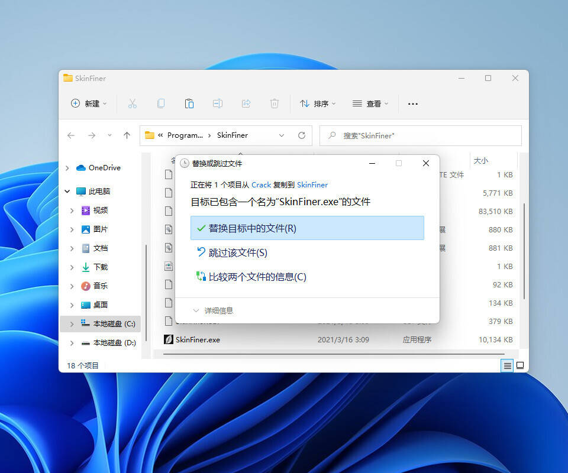This screenshot has width=568, height=473.
Task: Click the Rename icon in toolbar
Action: pyautogui.click(x=218, y=103)
